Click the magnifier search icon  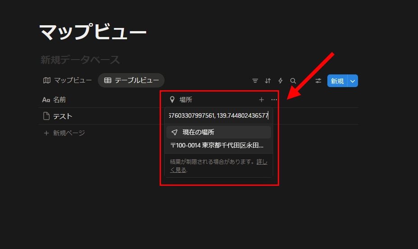coord(293,81)
